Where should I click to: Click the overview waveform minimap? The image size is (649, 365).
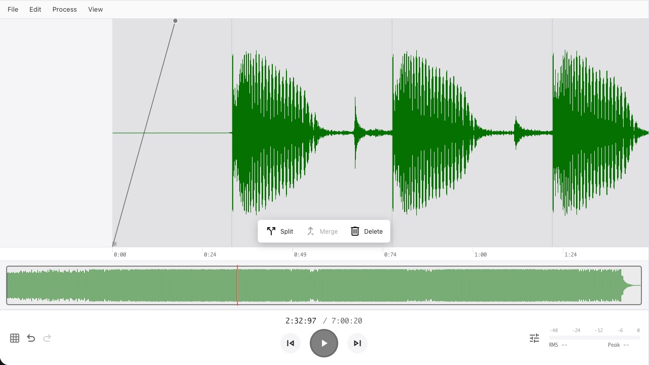tap(324, 285)
